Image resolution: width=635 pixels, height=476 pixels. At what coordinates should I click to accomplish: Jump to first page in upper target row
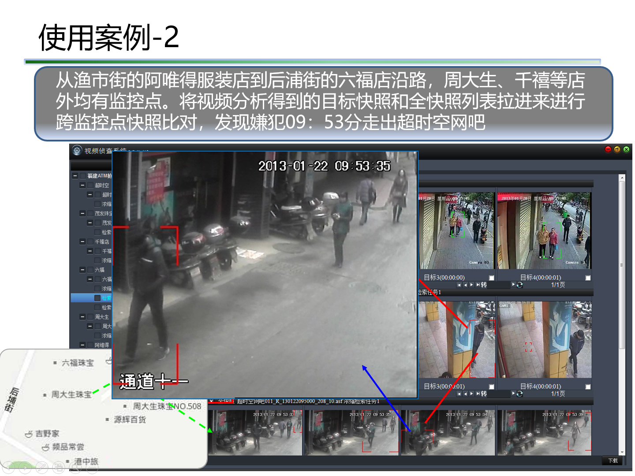click(459, 285)
